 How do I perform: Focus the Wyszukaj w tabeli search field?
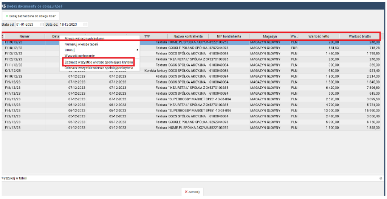189,178
